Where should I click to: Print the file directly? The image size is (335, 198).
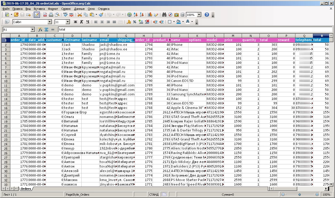(51, 15)
